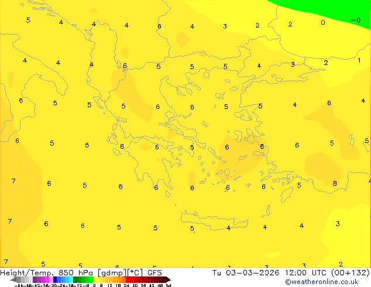The width and height of the screenshot is (371, 287).
Task: Click the '-54' label under the color scale
Action: (18, 285)
